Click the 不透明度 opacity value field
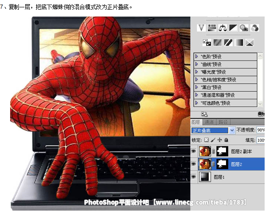The width and height of the screenshot is (272, 211). tap(260, 130)
